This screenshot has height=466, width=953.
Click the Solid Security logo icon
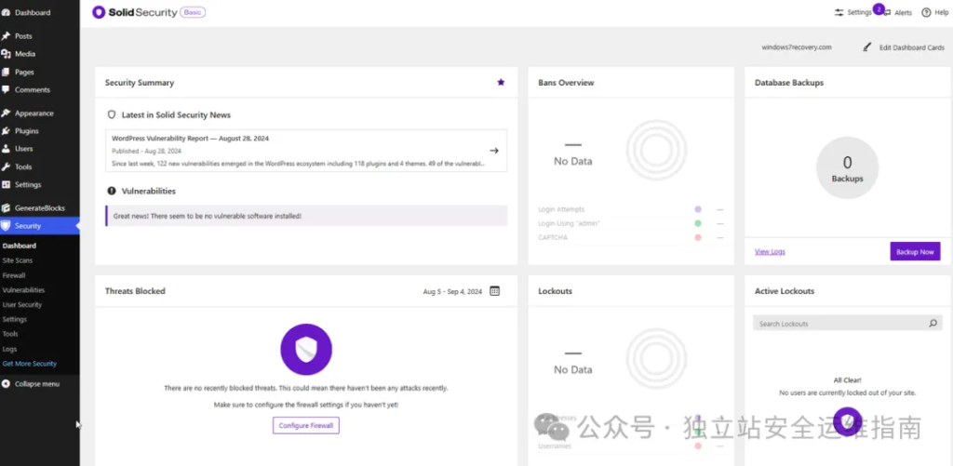coord(99,12)
